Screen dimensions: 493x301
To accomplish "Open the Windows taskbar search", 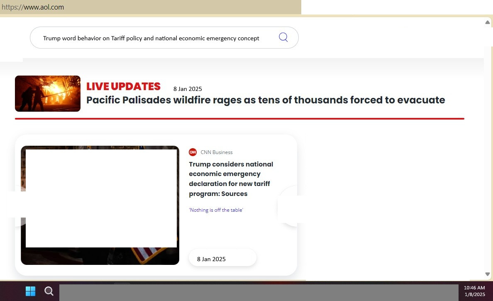I will click(x=49, y=291).
